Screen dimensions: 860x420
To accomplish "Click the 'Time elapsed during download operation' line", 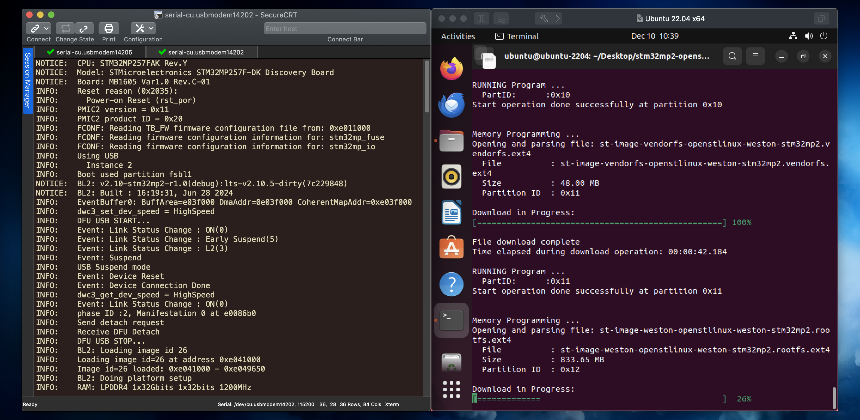I will point(599,252).
